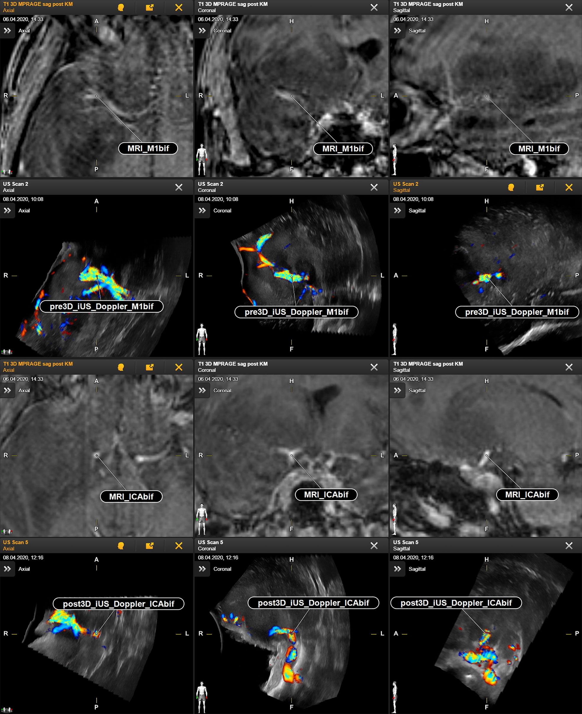
Task: Click body orientation figure in MRI_ICAbif sagittal view
Action: (x=395, y=519)
